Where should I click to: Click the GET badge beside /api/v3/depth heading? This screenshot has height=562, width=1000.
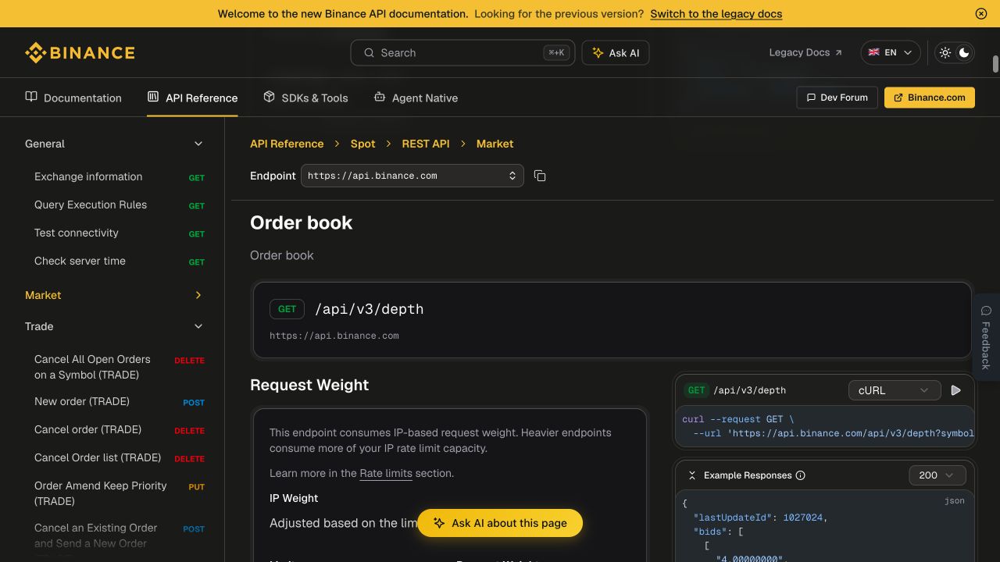pos(287,309)
